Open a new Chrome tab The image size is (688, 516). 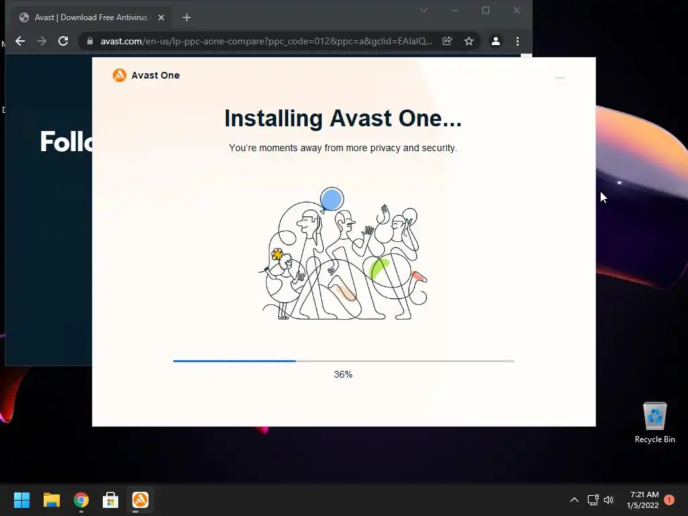point(187,17)
